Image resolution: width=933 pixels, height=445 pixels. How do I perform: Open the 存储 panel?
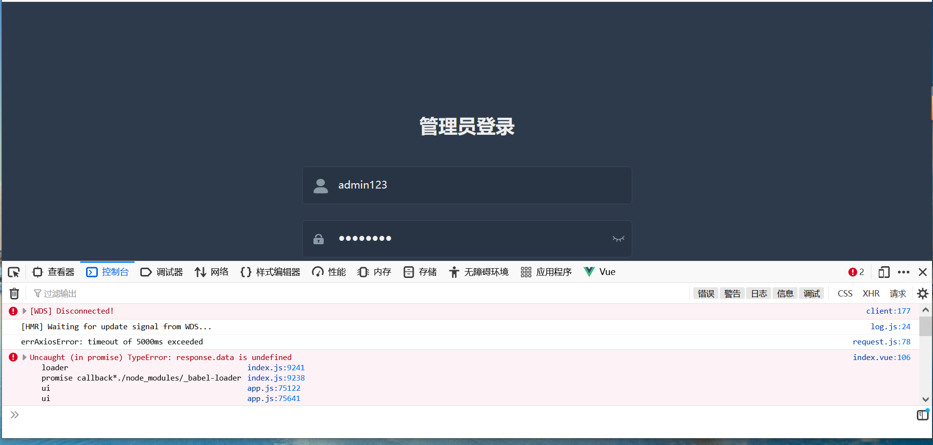pos(420,272)
